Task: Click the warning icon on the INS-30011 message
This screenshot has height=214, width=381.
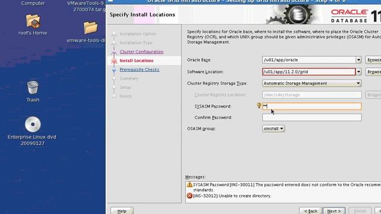Action: pyautogui.click(x=189, y=185)
